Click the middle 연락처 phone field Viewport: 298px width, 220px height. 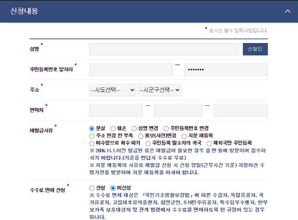[178, 110]
